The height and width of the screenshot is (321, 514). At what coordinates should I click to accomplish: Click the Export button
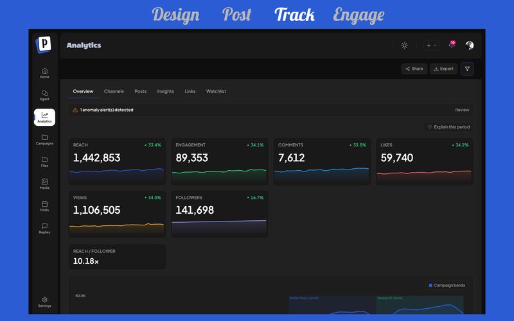[443, 69]
